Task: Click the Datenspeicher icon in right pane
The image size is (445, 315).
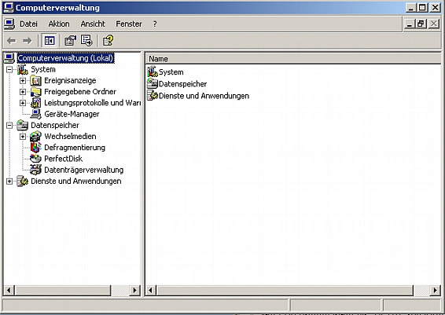Action: (153, 83)
